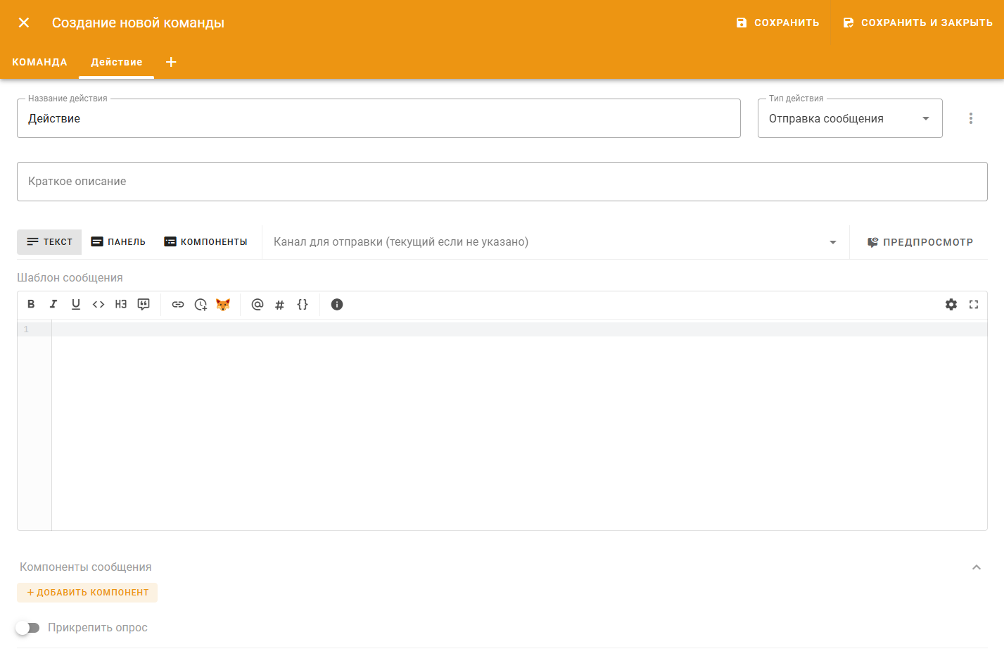
Task: Expand the editor to fullscreen
Action: tap(974, 304)
